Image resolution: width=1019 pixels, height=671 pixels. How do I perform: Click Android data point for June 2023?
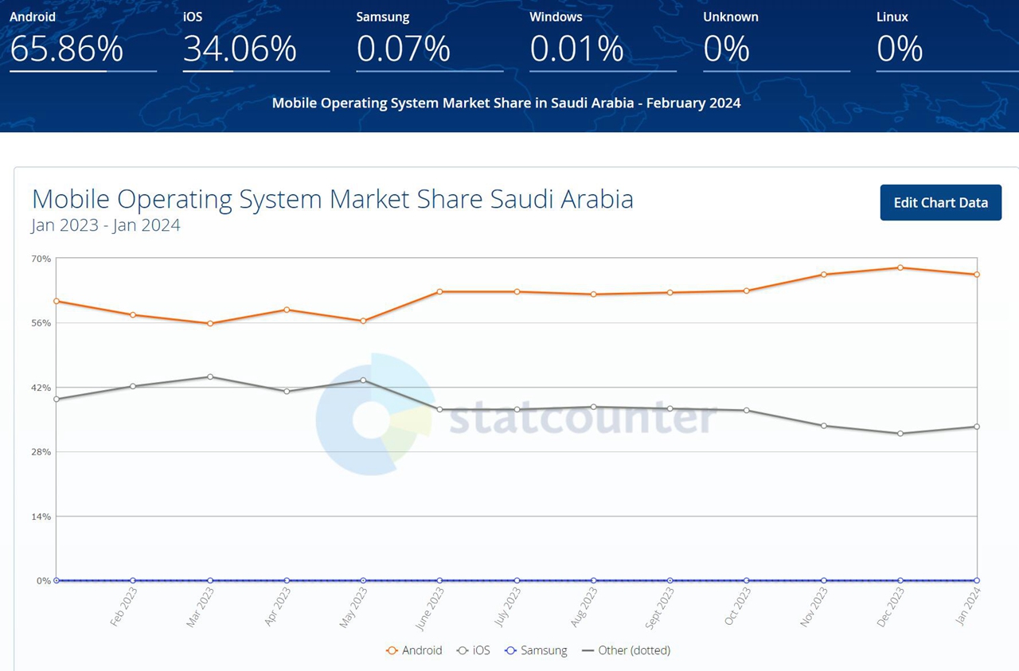coord(439,291)
